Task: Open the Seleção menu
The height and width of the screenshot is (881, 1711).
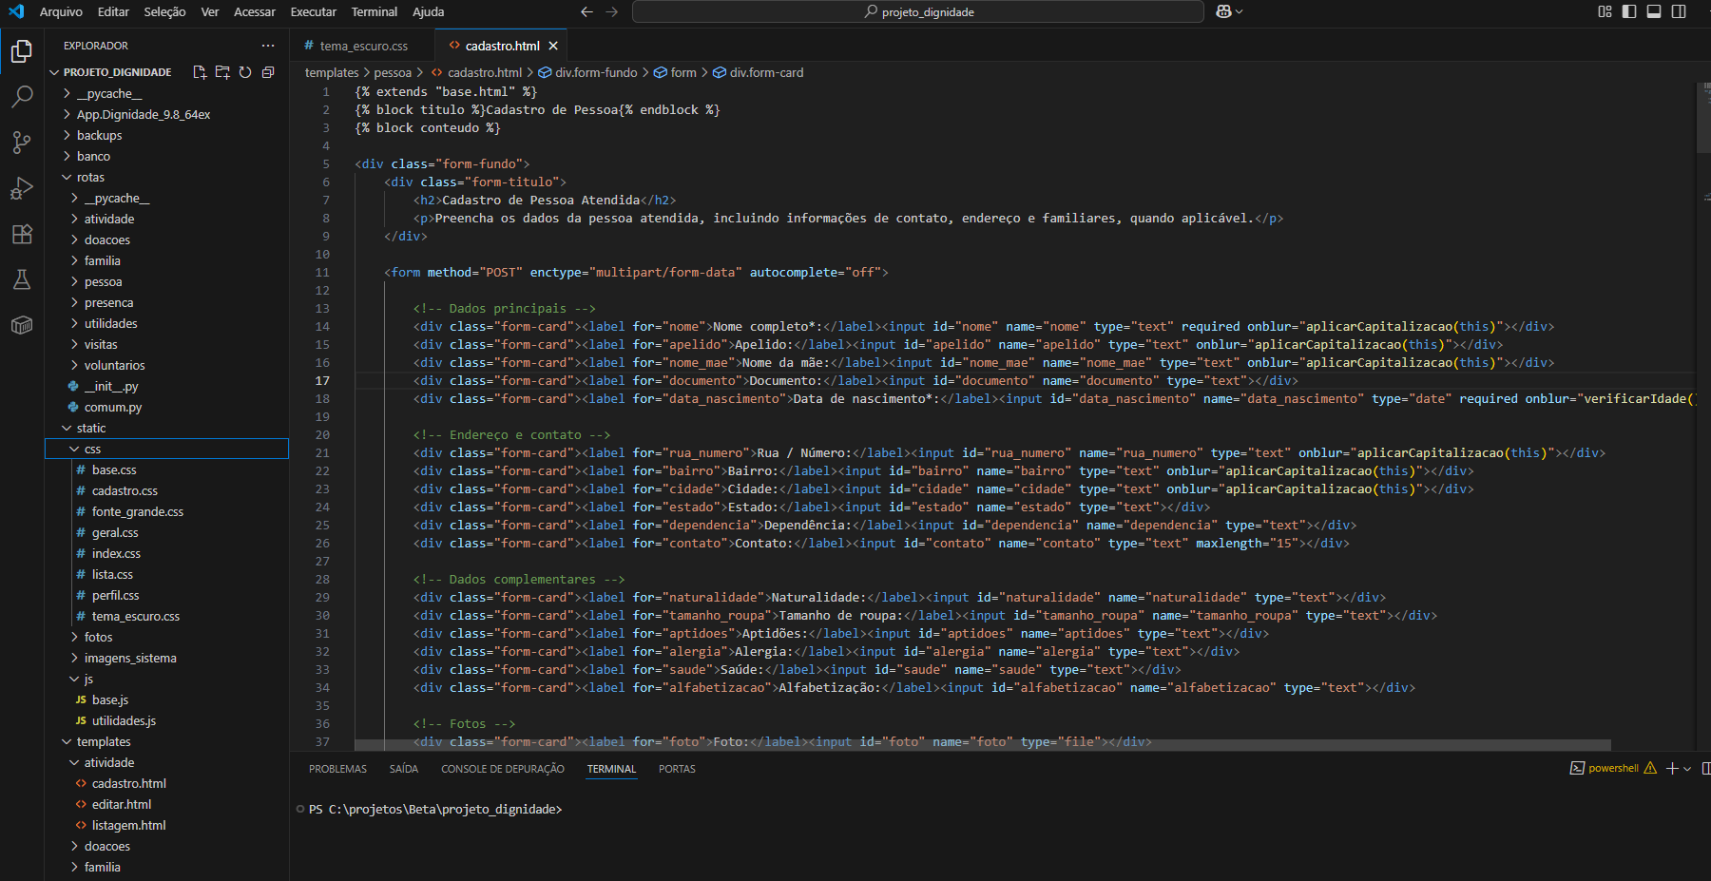Action: point(164,11)
